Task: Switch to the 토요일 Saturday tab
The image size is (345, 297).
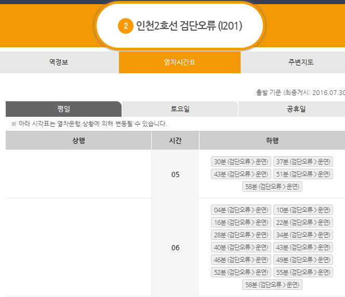Action: [180, 109]
